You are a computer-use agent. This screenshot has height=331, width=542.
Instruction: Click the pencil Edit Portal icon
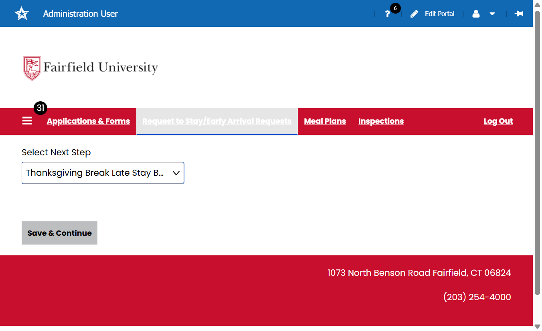(415, 14)
